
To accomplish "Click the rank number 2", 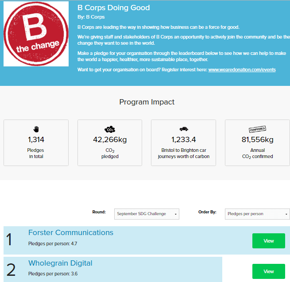I will point(11,270).
